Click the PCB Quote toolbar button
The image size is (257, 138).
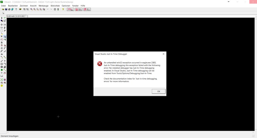[x=79, y=9]
